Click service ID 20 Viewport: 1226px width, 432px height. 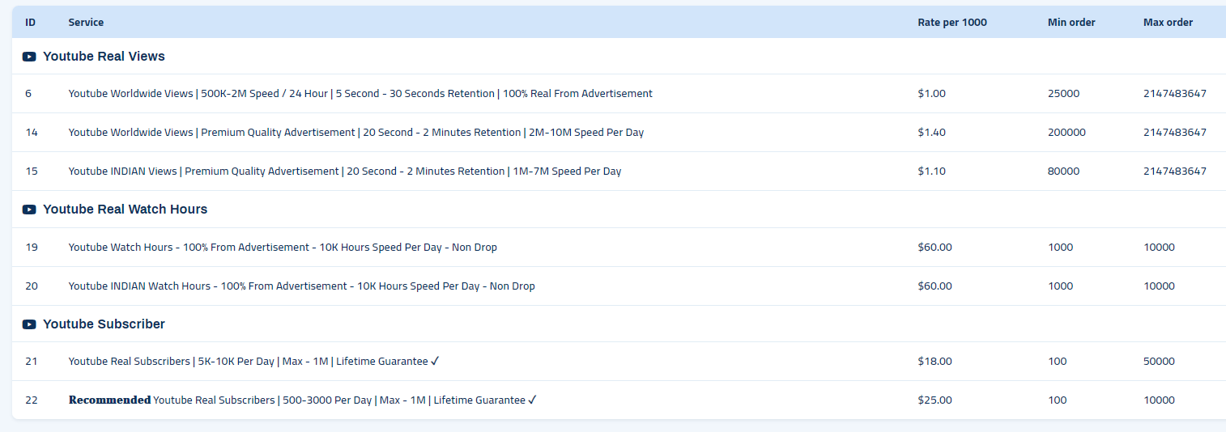point(32,286)
